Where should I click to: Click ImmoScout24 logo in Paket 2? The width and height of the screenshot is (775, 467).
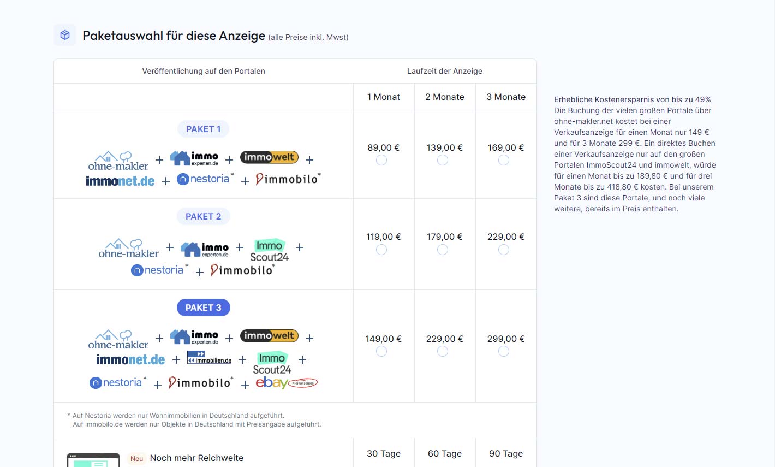270,250
